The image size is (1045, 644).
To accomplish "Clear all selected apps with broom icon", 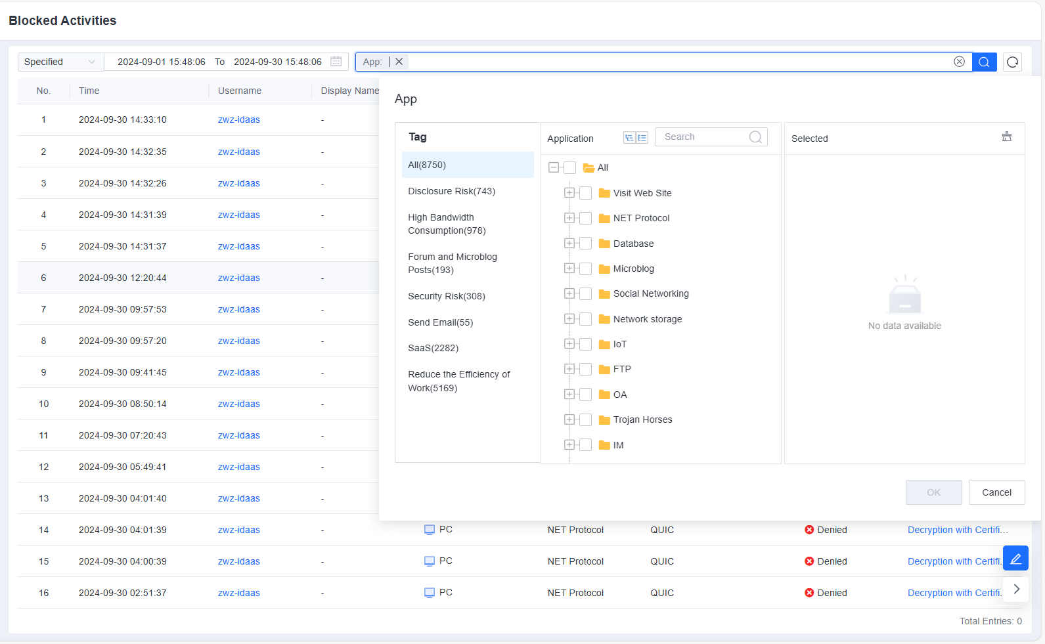I will tap(1007, 137).
